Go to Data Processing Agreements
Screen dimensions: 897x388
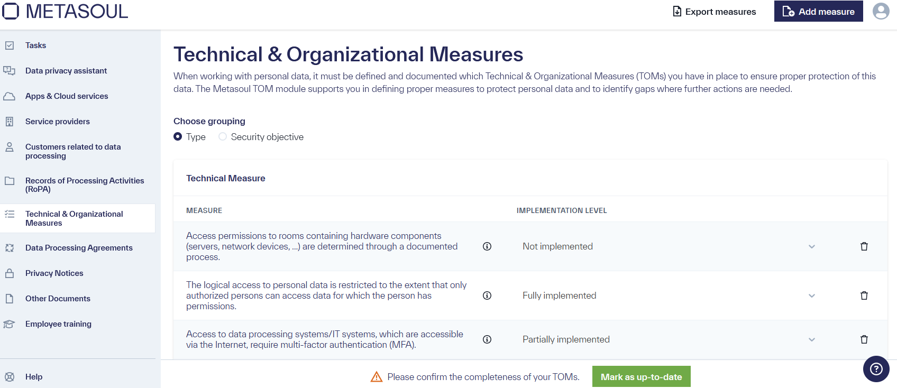tap(78, 248)
